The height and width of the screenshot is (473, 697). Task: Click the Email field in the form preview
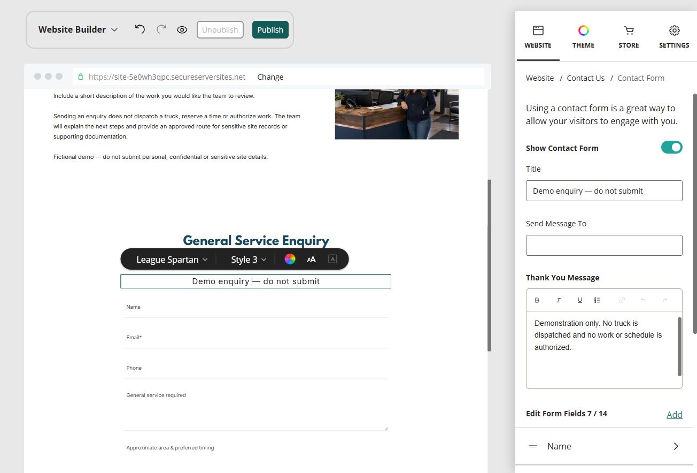tap(255, 338)
